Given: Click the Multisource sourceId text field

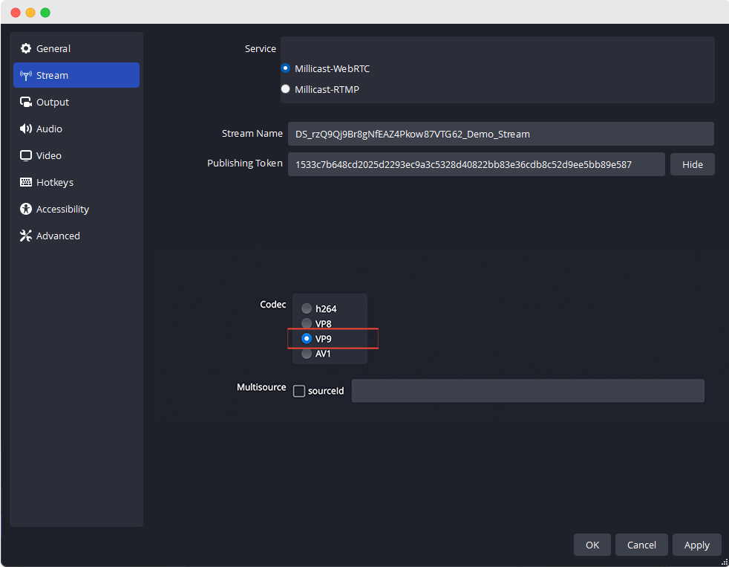Looking at the screenshot, I should [x=527, y=391].
